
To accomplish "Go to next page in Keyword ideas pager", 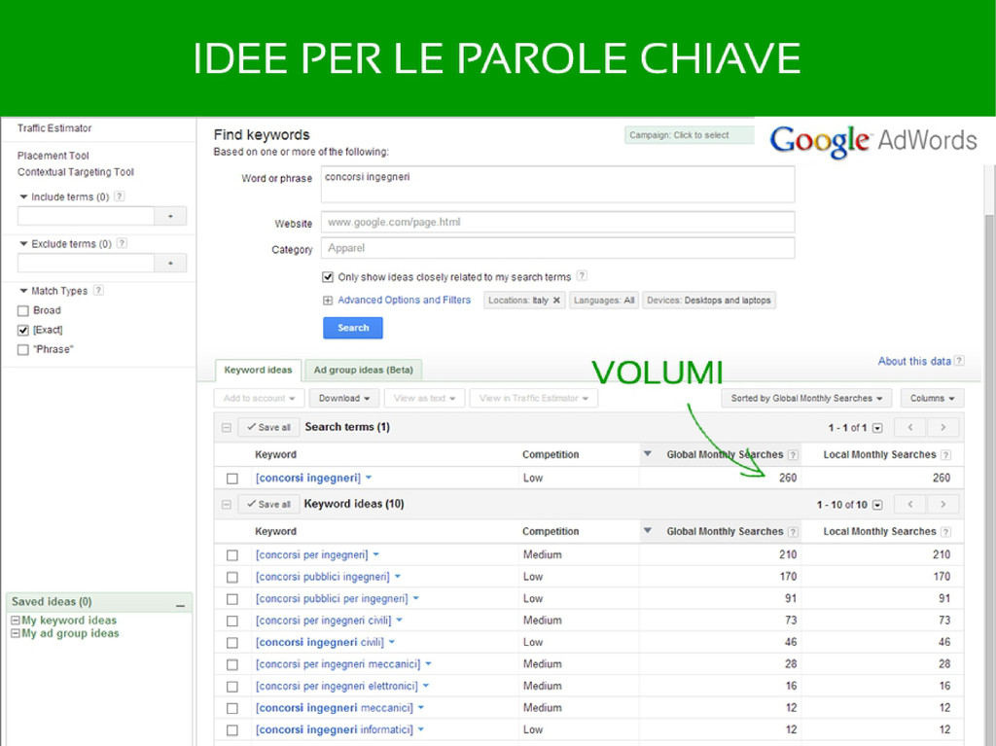I will point(943,505).
